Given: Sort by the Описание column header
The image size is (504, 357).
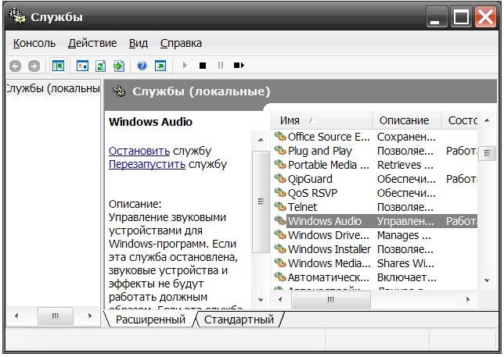Looking at the screenshot, I should click(407, 120).
